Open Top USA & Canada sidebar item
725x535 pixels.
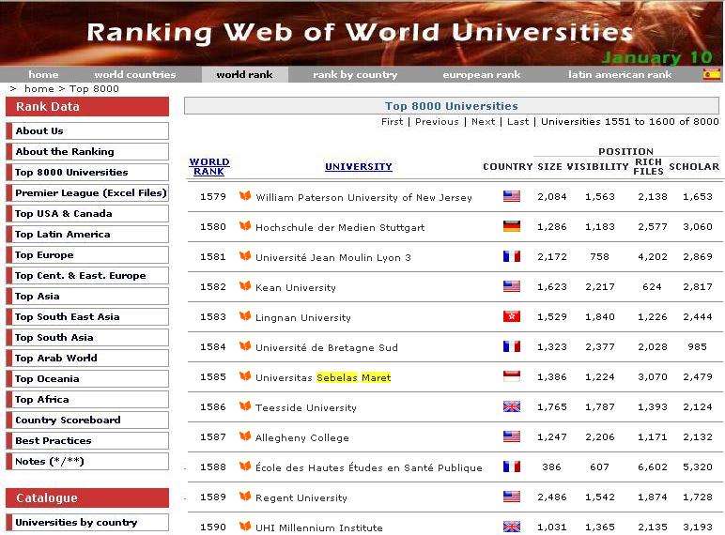click(x=88, y=213)
